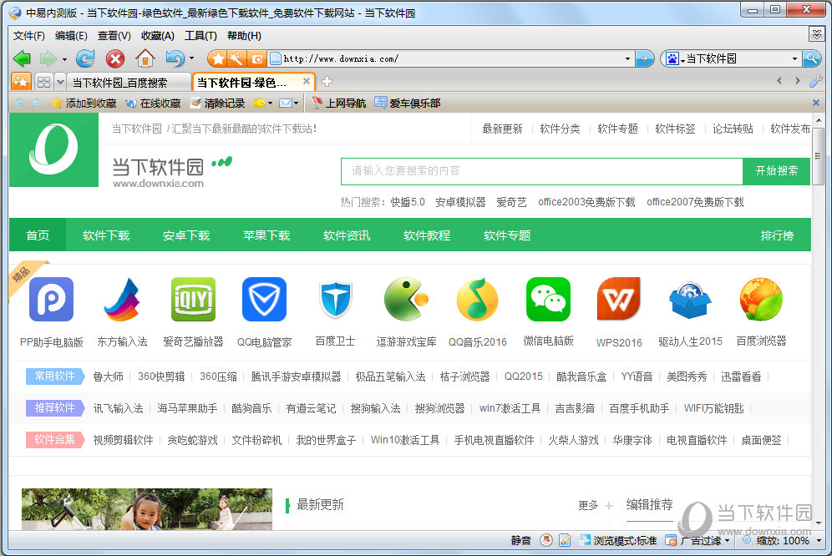Click the notepad pencil icon in status bar

(565, 540)
